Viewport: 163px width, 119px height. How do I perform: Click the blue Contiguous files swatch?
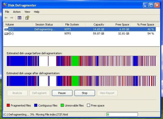36,105
